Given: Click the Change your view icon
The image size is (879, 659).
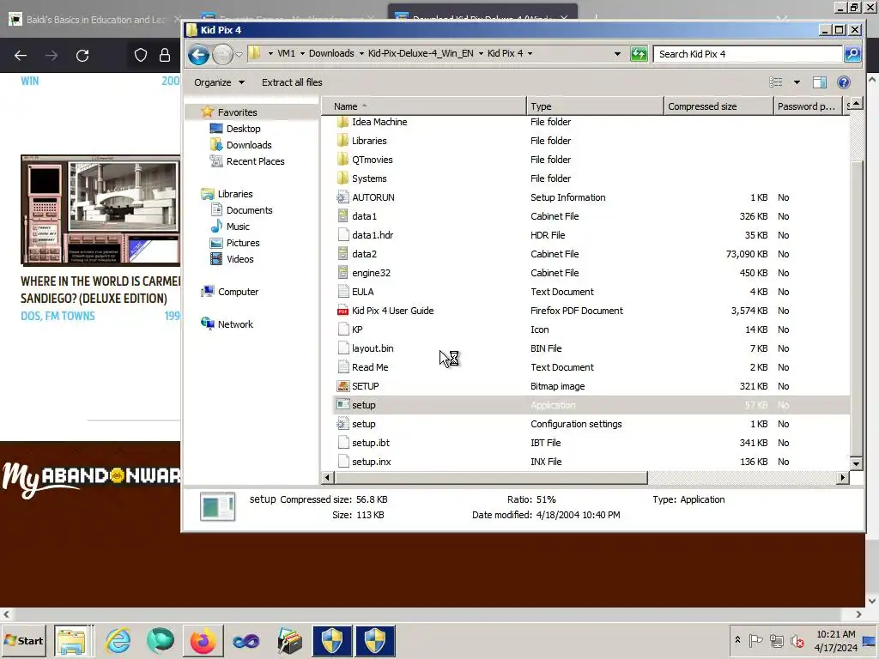Looking at the screenshot, I should pyautogui.click(x=776, y=82).
